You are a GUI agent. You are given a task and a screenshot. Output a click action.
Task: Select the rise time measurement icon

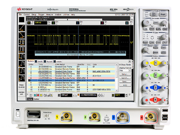[22, 28]
